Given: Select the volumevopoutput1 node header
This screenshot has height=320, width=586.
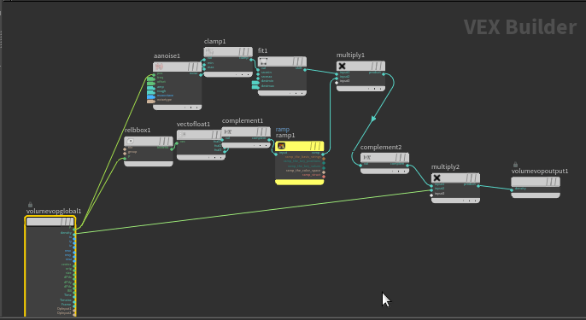Looking at the screenshot, I should tap(536, 182).
